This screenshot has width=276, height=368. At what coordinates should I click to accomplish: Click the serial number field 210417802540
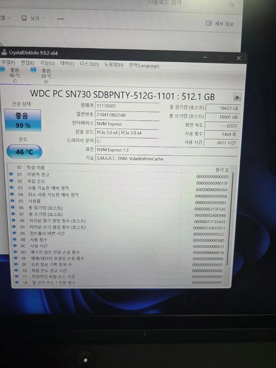pos(127,115)
